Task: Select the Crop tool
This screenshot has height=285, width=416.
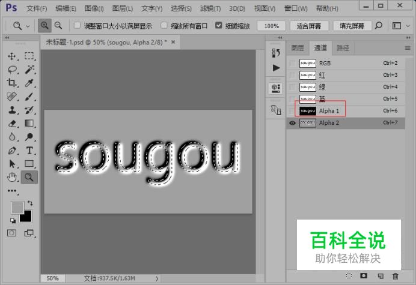Action: click(11, 83)
